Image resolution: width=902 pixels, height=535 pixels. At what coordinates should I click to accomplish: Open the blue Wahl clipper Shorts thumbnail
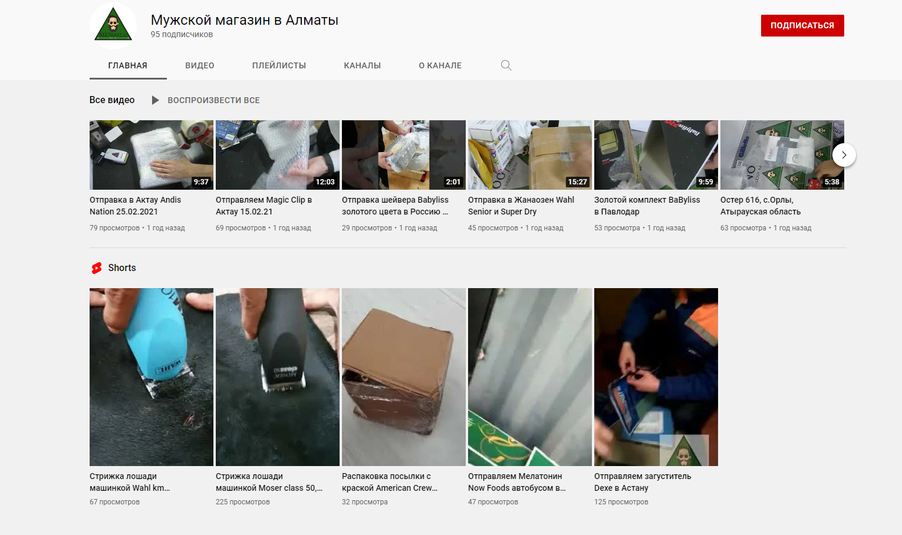point(152,377)
